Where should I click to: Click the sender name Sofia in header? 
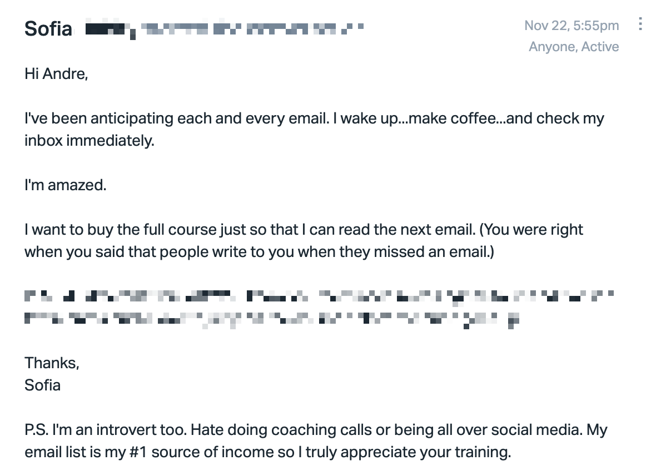48,29
